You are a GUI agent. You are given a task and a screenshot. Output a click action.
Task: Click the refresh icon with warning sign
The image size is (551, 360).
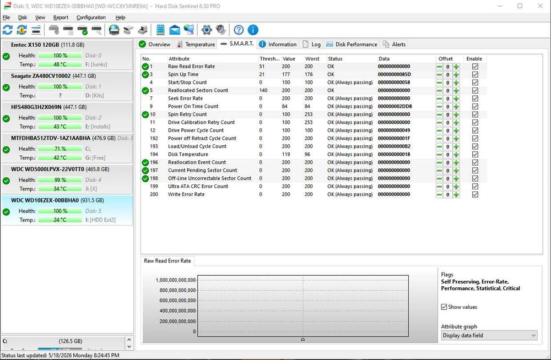click(22, 30)
